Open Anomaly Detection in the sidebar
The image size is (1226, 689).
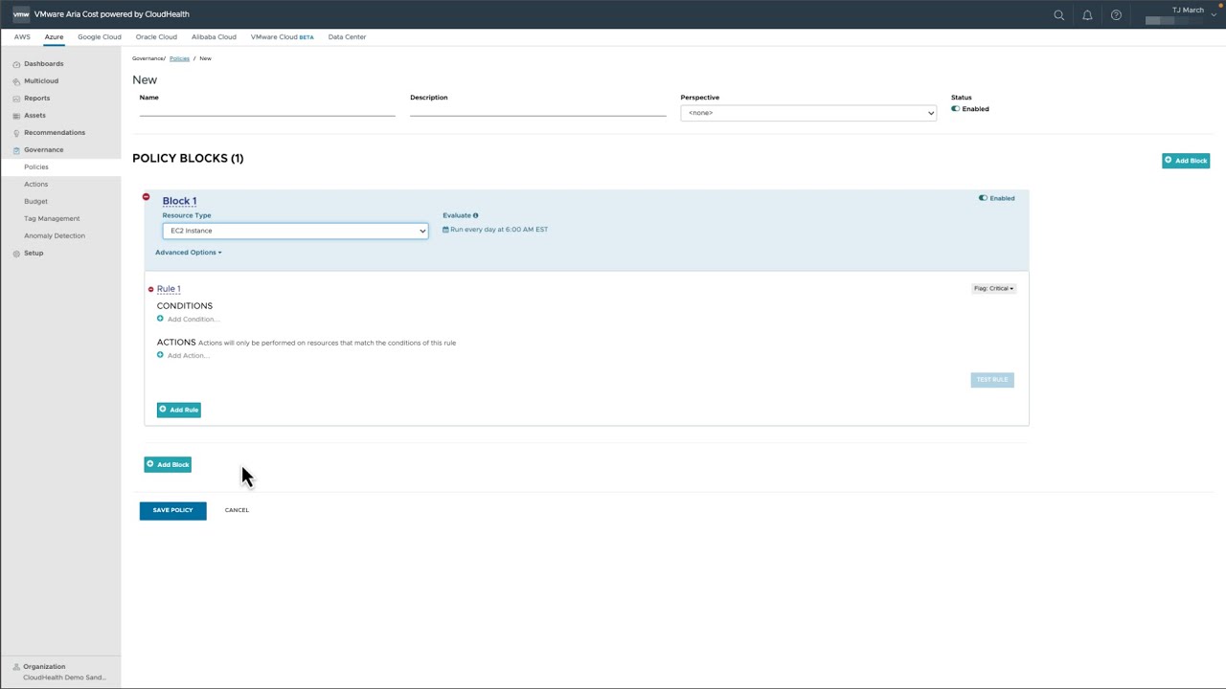click(55, 236)
